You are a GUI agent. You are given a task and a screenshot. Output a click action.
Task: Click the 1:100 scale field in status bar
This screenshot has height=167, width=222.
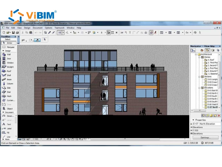(x=36, y=139)
